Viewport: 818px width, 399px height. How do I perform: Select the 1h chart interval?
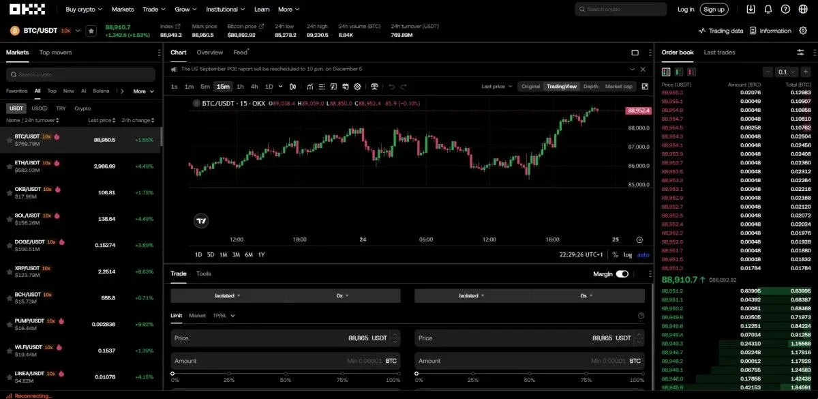pyautogui.click(x=240, y=87)
